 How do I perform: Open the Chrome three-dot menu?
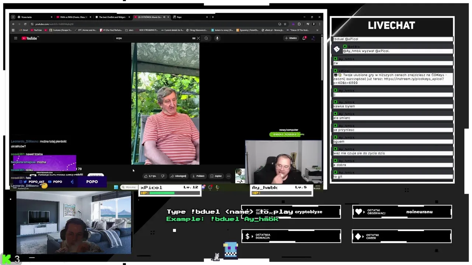pyautogui.click(x=319, y=24)
